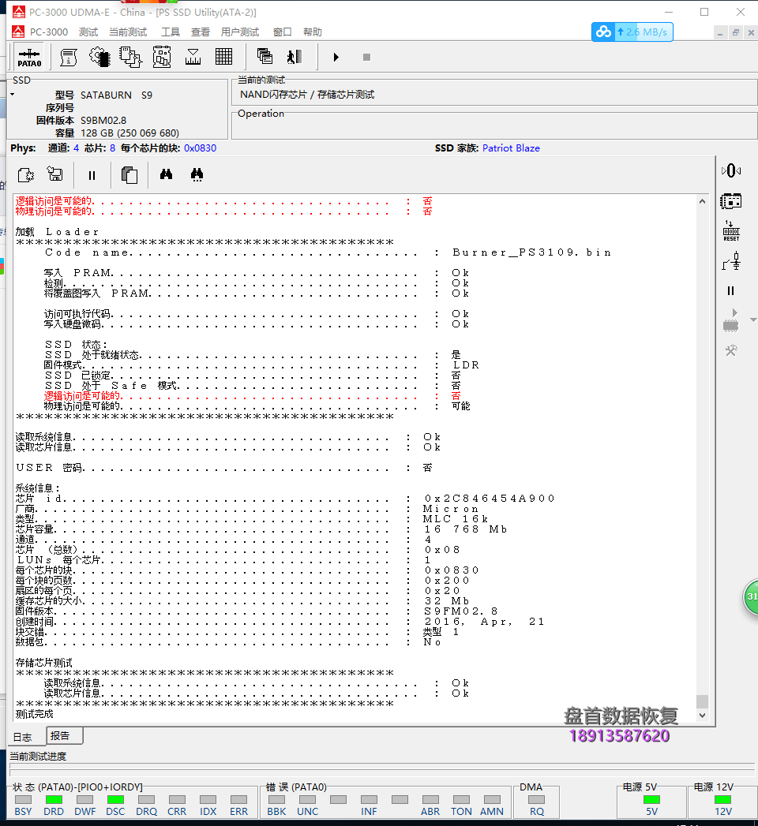Image resolution: width=758 pixels, height=826 pixels.
Task: Click the cloud upload speed widget
Action: tap(632, 32)
